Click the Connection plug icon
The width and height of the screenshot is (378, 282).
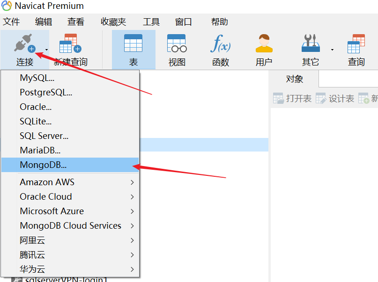point(24,43)
